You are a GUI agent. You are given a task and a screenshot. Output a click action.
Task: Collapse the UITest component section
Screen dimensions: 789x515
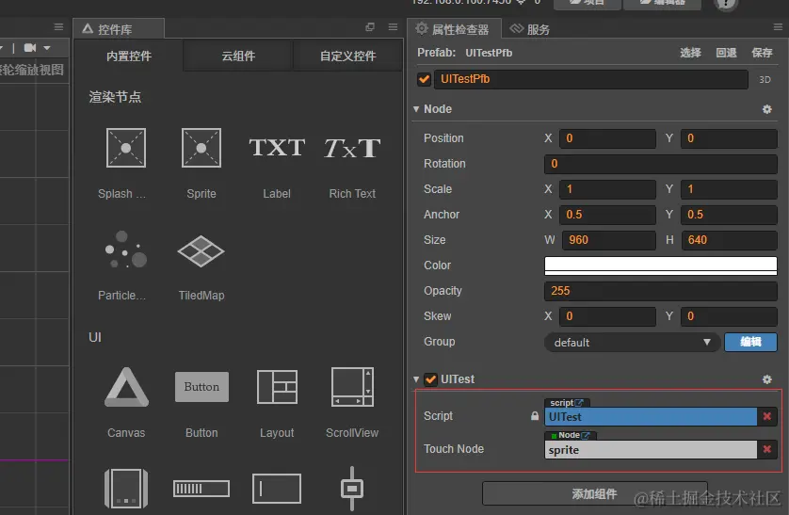(x=416, y=379)
